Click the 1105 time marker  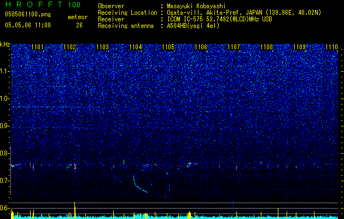[x=168, y=47]
